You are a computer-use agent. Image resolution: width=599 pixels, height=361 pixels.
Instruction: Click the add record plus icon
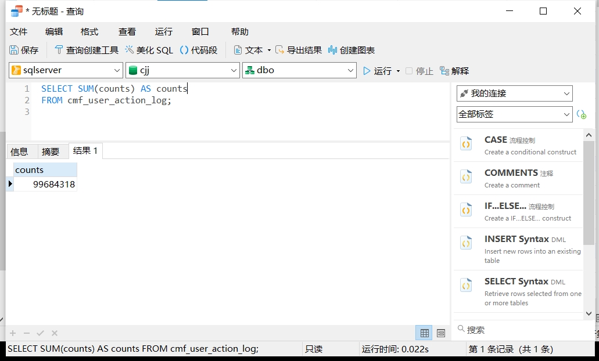tap(13, 333)
